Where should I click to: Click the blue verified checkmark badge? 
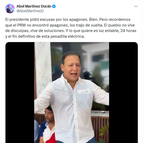pos(54,6)
